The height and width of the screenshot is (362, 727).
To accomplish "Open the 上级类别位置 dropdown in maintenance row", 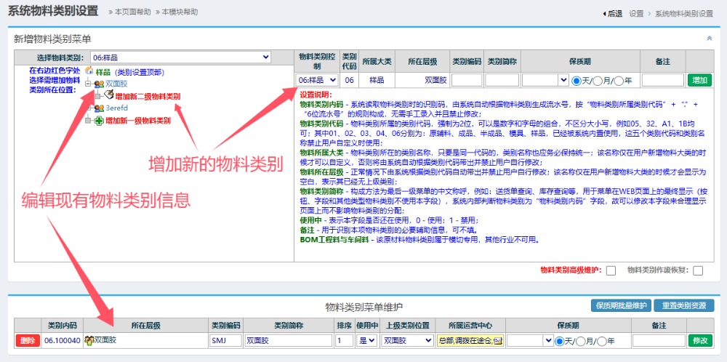I will click(407, 340).
